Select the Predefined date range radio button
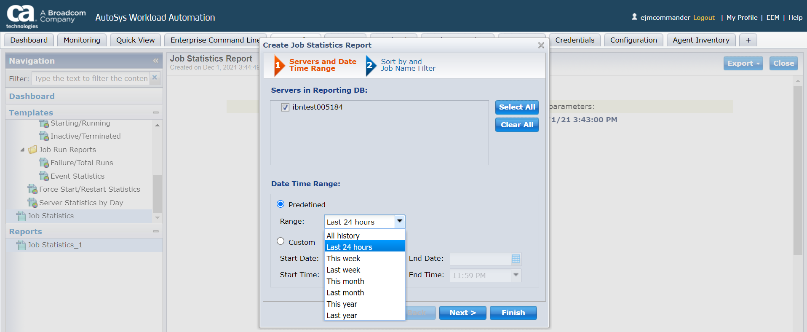807x332 pixels. 281,204
